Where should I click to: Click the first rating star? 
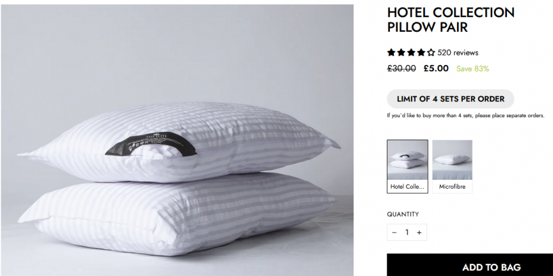391,53
